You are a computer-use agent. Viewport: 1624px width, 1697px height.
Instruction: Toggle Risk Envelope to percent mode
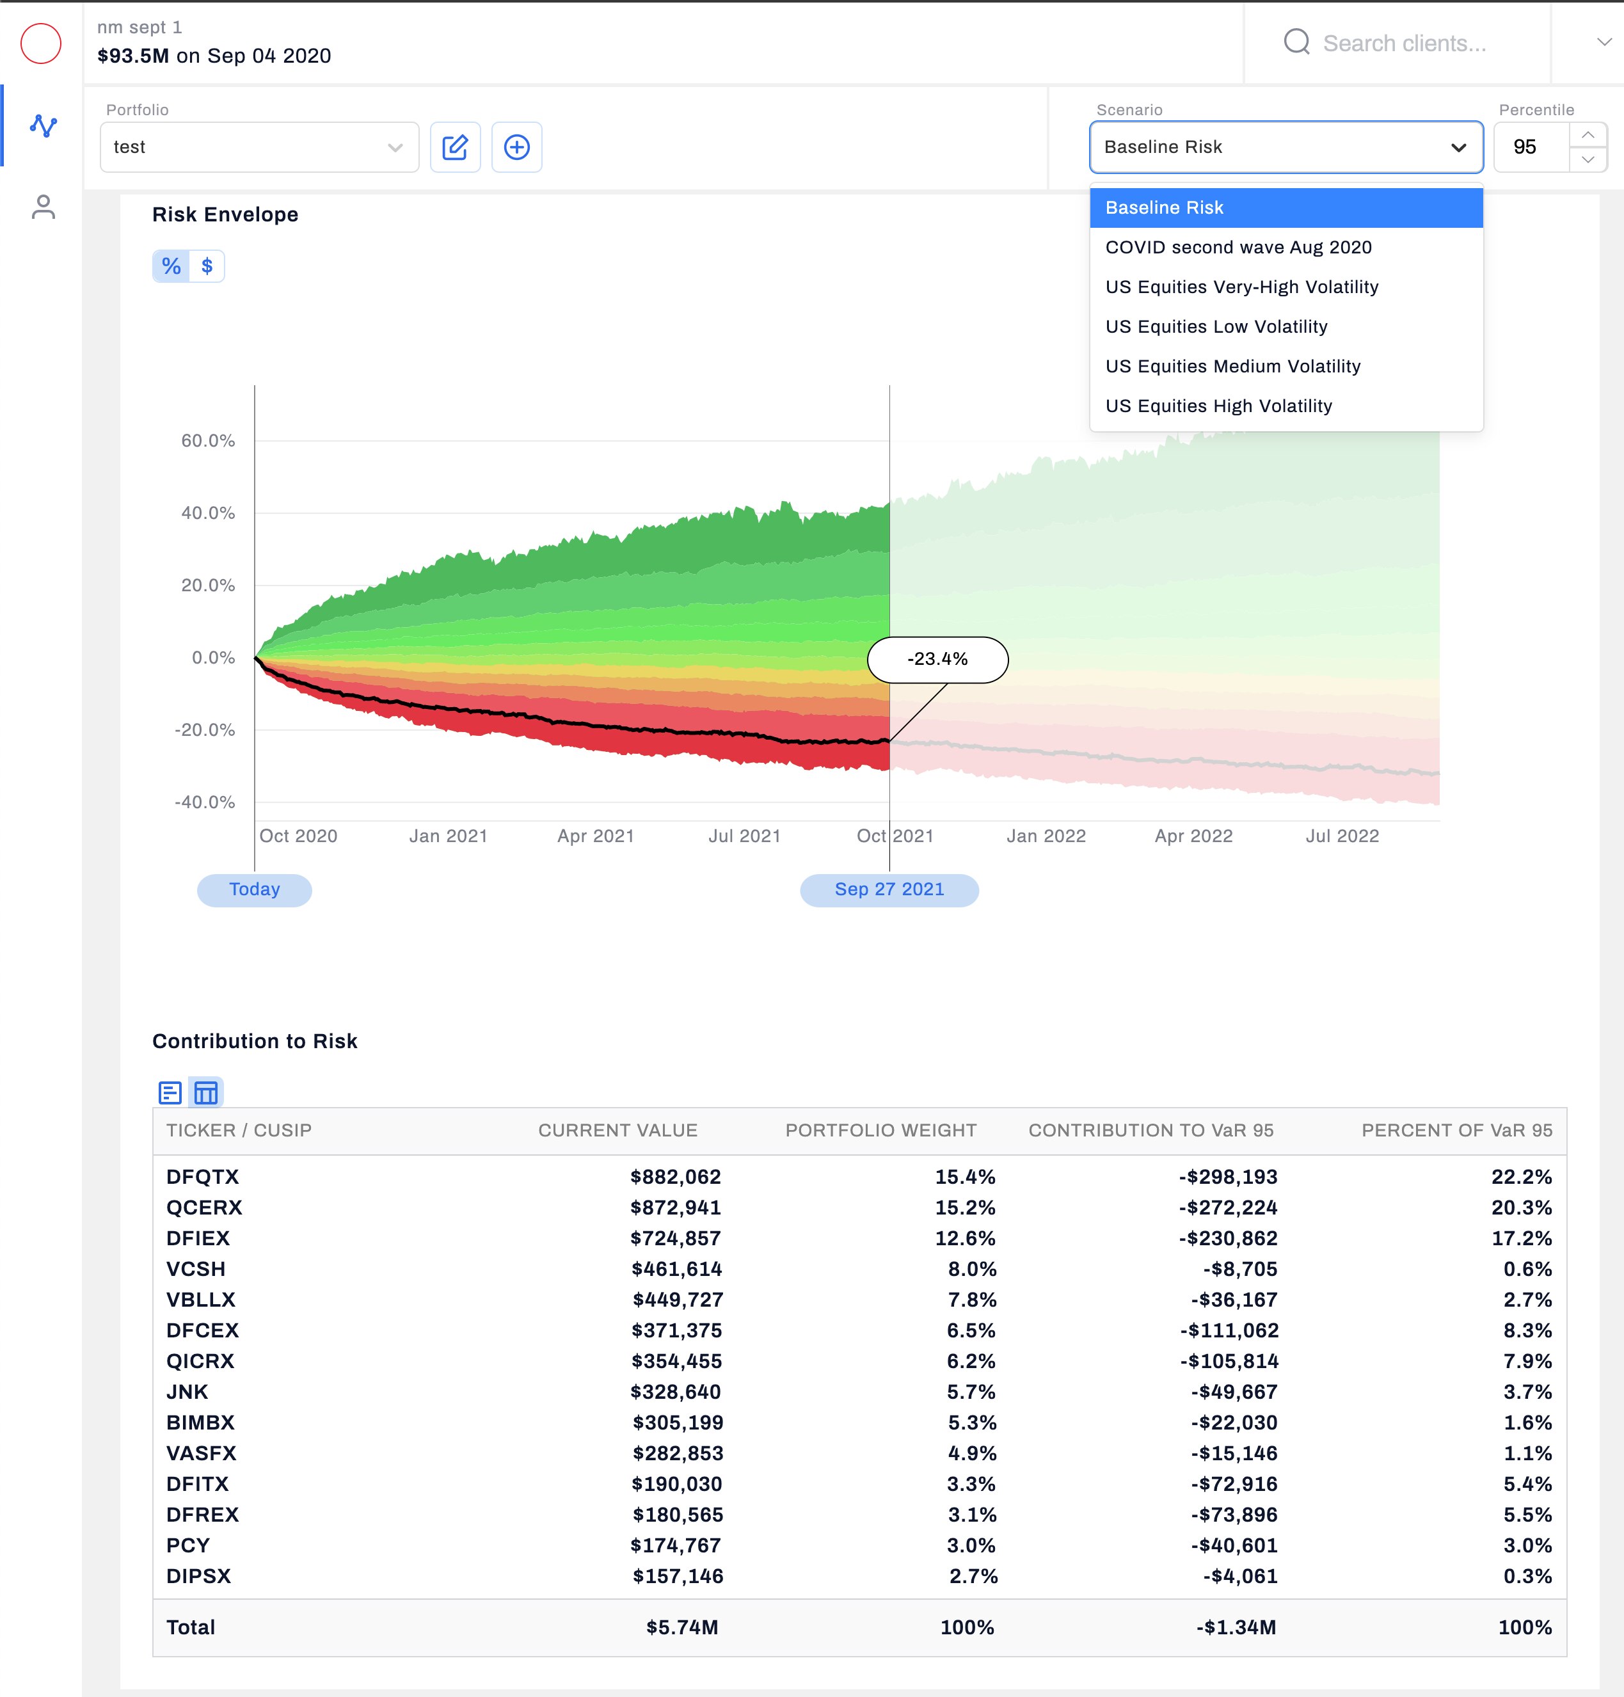[171, 266]
